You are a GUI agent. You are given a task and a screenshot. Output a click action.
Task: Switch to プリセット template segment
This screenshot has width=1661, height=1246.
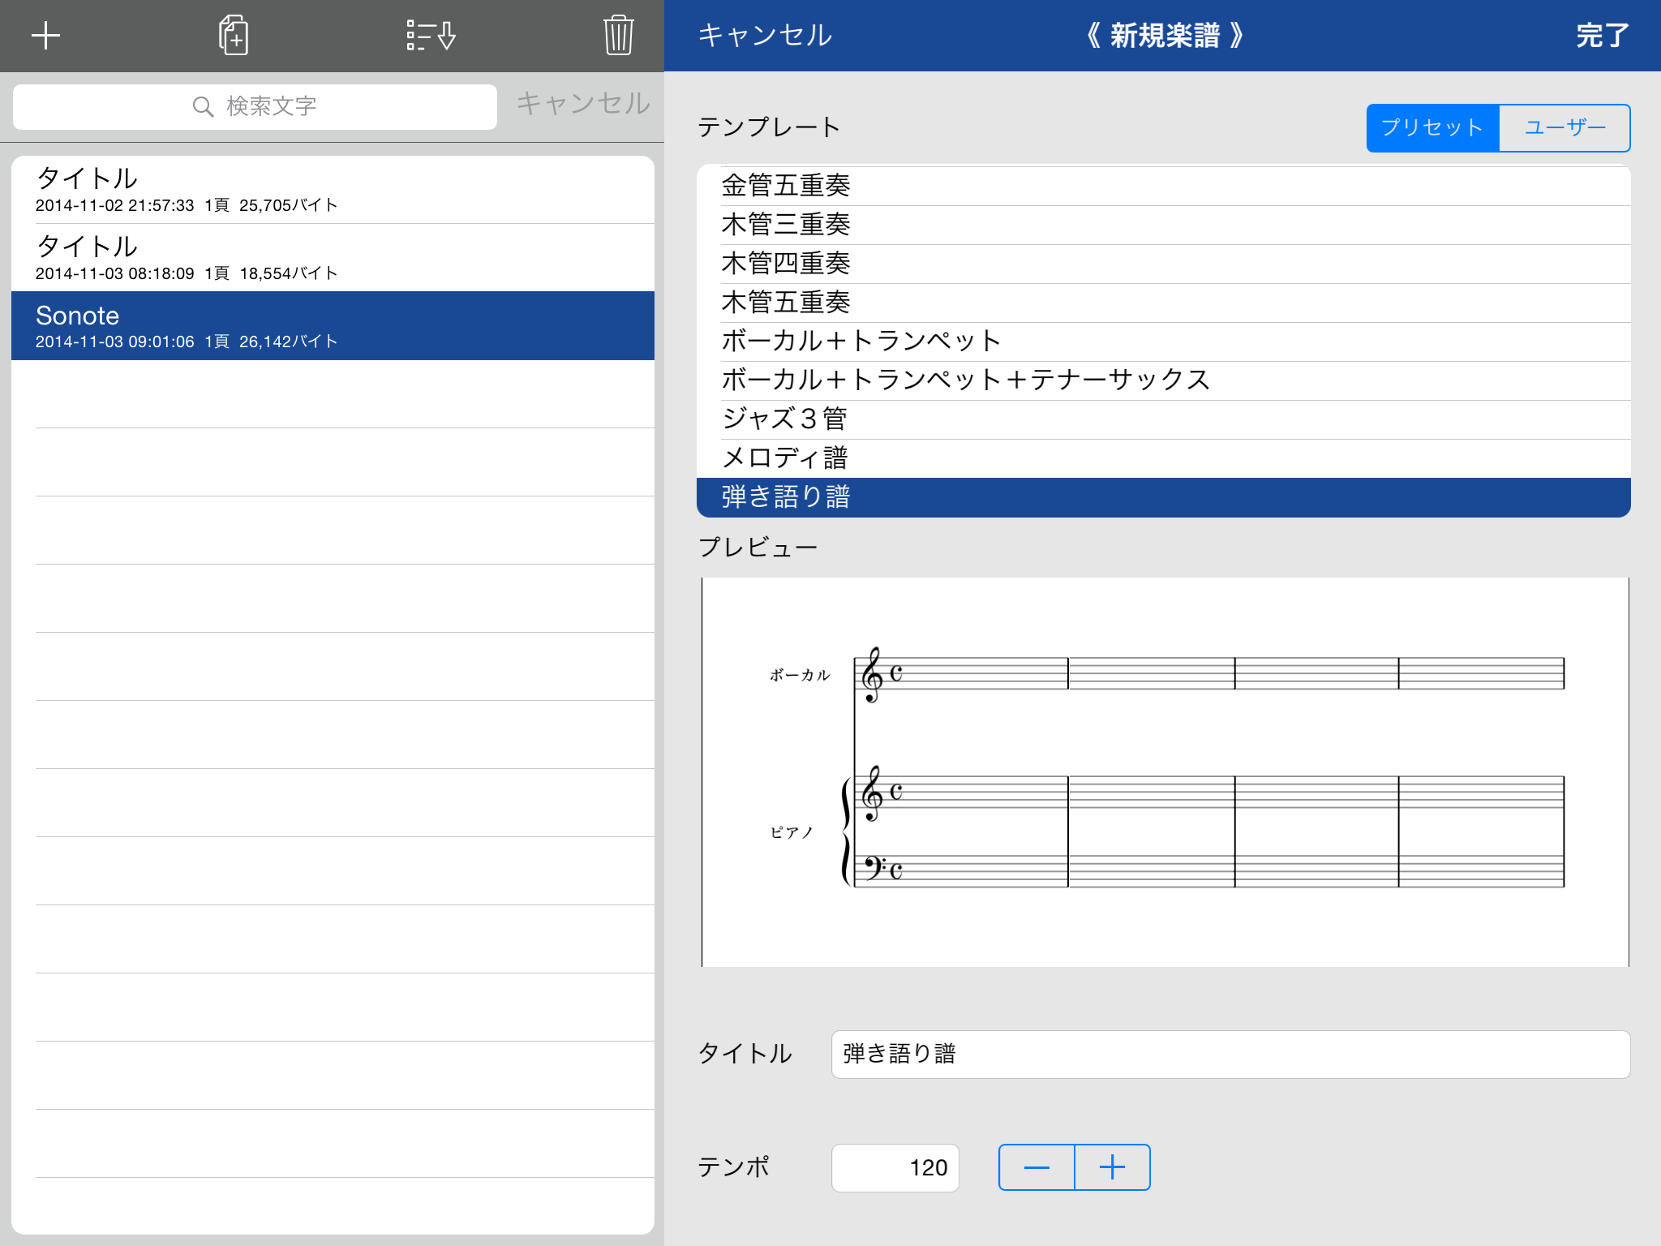point(1432,128)
